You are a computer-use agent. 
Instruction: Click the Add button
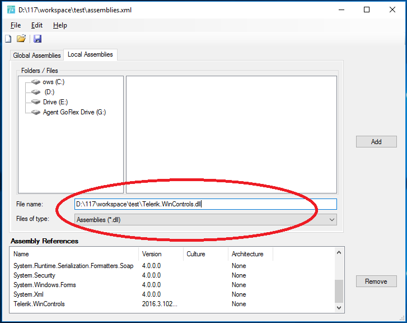376,142
